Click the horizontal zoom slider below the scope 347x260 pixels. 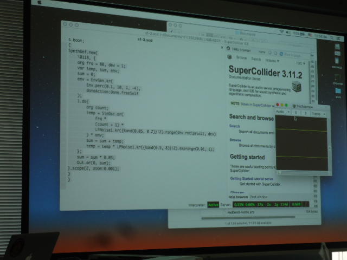click(x=303, y=173)
